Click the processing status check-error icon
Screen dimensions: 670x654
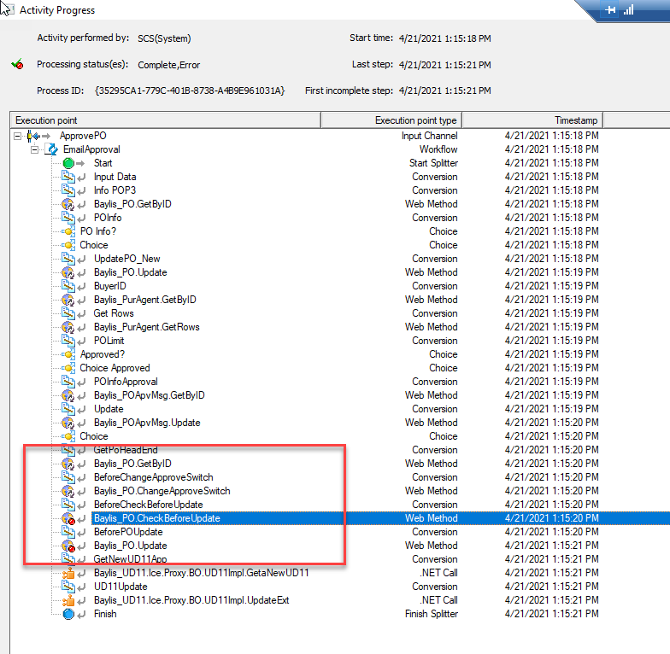click(17, 65)
